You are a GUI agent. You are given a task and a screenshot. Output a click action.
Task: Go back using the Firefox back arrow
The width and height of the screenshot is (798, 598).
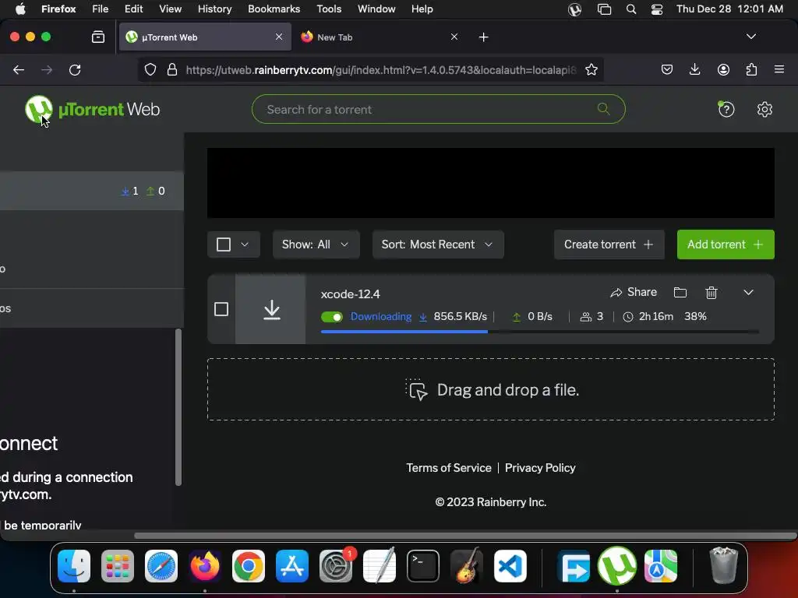coord(19,69)
